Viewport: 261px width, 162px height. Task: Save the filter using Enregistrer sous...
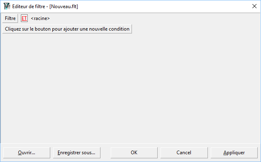click(x=76, y=153)
